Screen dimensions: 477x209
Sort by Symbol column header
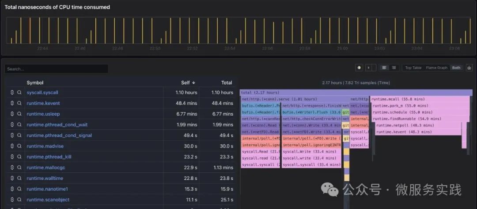click(35, 83)
